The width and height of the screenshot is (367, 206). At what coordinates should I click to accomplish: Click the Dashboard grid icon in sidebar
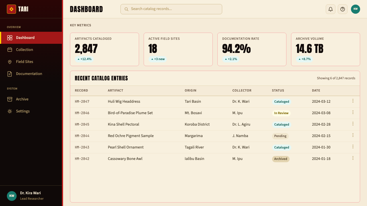click(10, 38)
